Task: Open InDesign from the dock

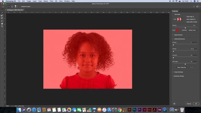Action: (x=144, y=110)
